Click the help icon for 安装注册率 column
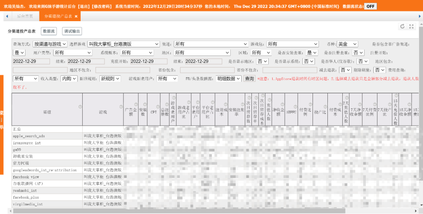The height and width of the screenshot is (214, 423). 243,104
